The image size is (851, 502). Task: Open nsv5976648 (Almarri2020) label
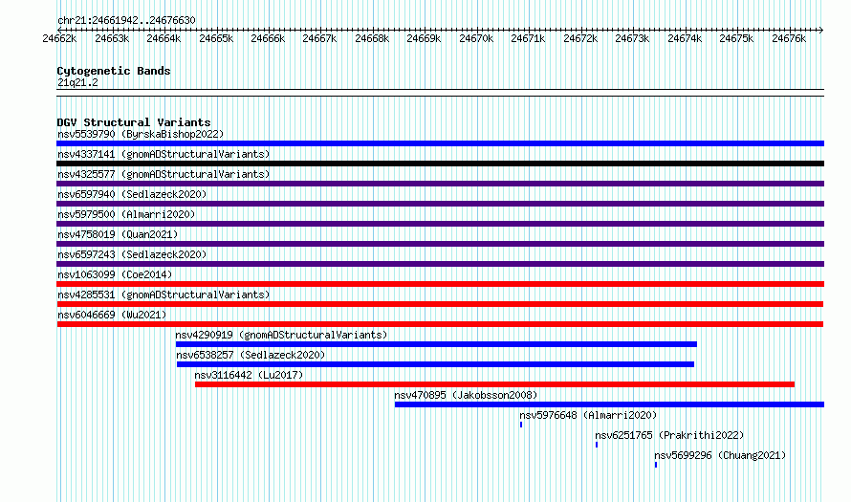(588, 415)
